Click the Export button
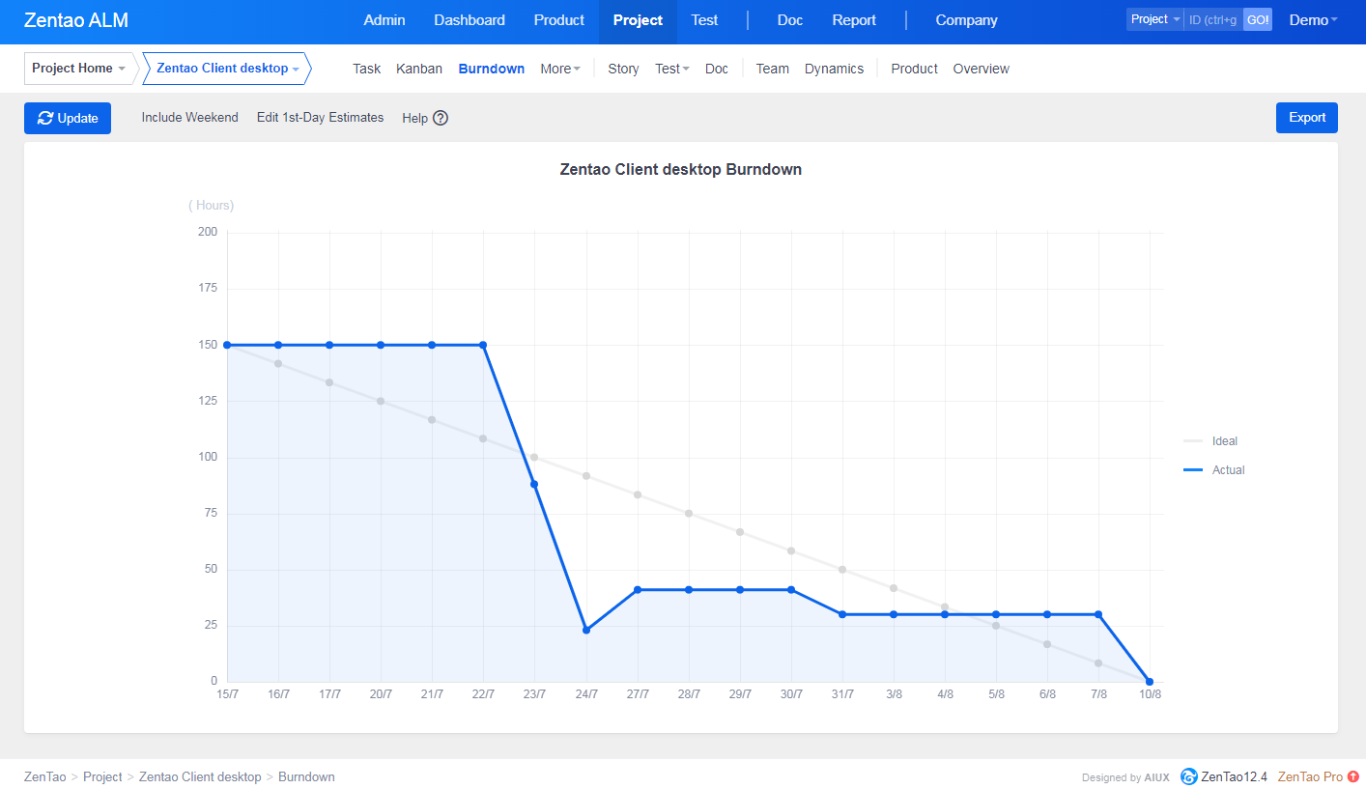Viewport: 1366px width, 789px height. (1306, 117)
